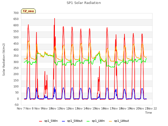The image size is (168, 126).
Task: Click the sp1_SWin legend label
Action: click(x=51, y=121)
